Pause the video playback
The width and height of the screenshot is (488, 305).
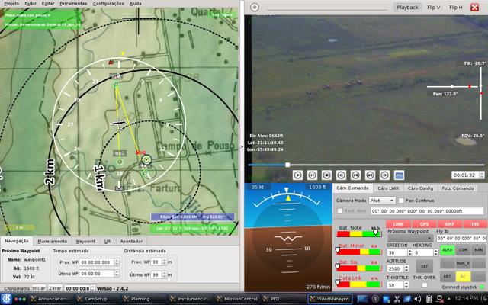pos(312,175)
